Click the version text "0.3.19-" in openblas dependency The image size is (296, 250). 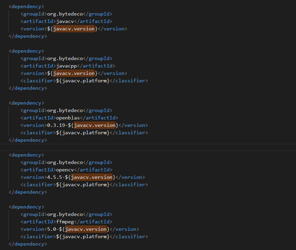(57, 125)
